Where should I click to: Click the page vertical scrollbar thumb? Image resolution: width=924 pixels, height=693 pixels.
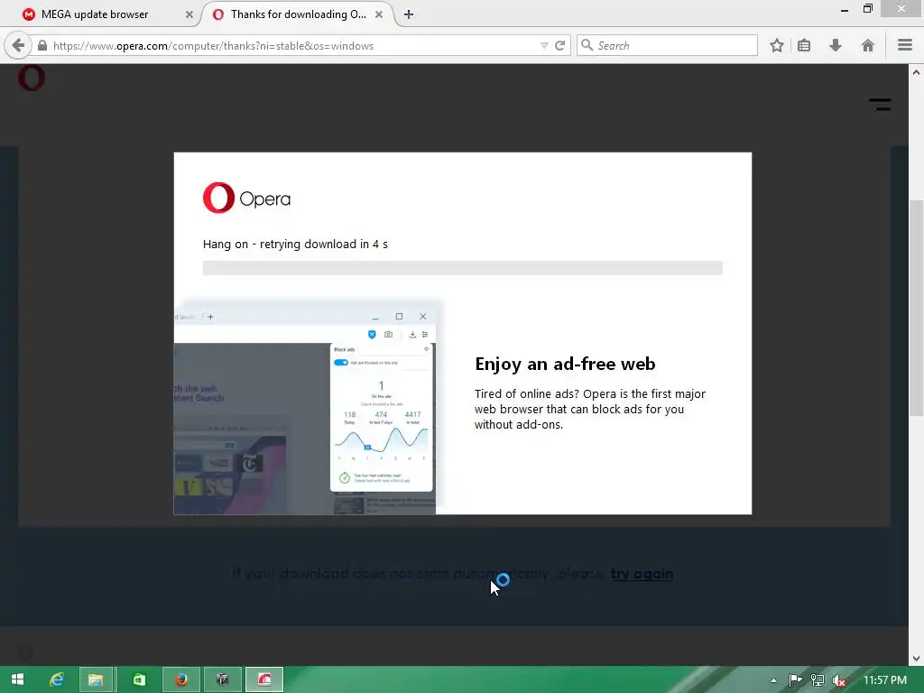coord(916,309)
